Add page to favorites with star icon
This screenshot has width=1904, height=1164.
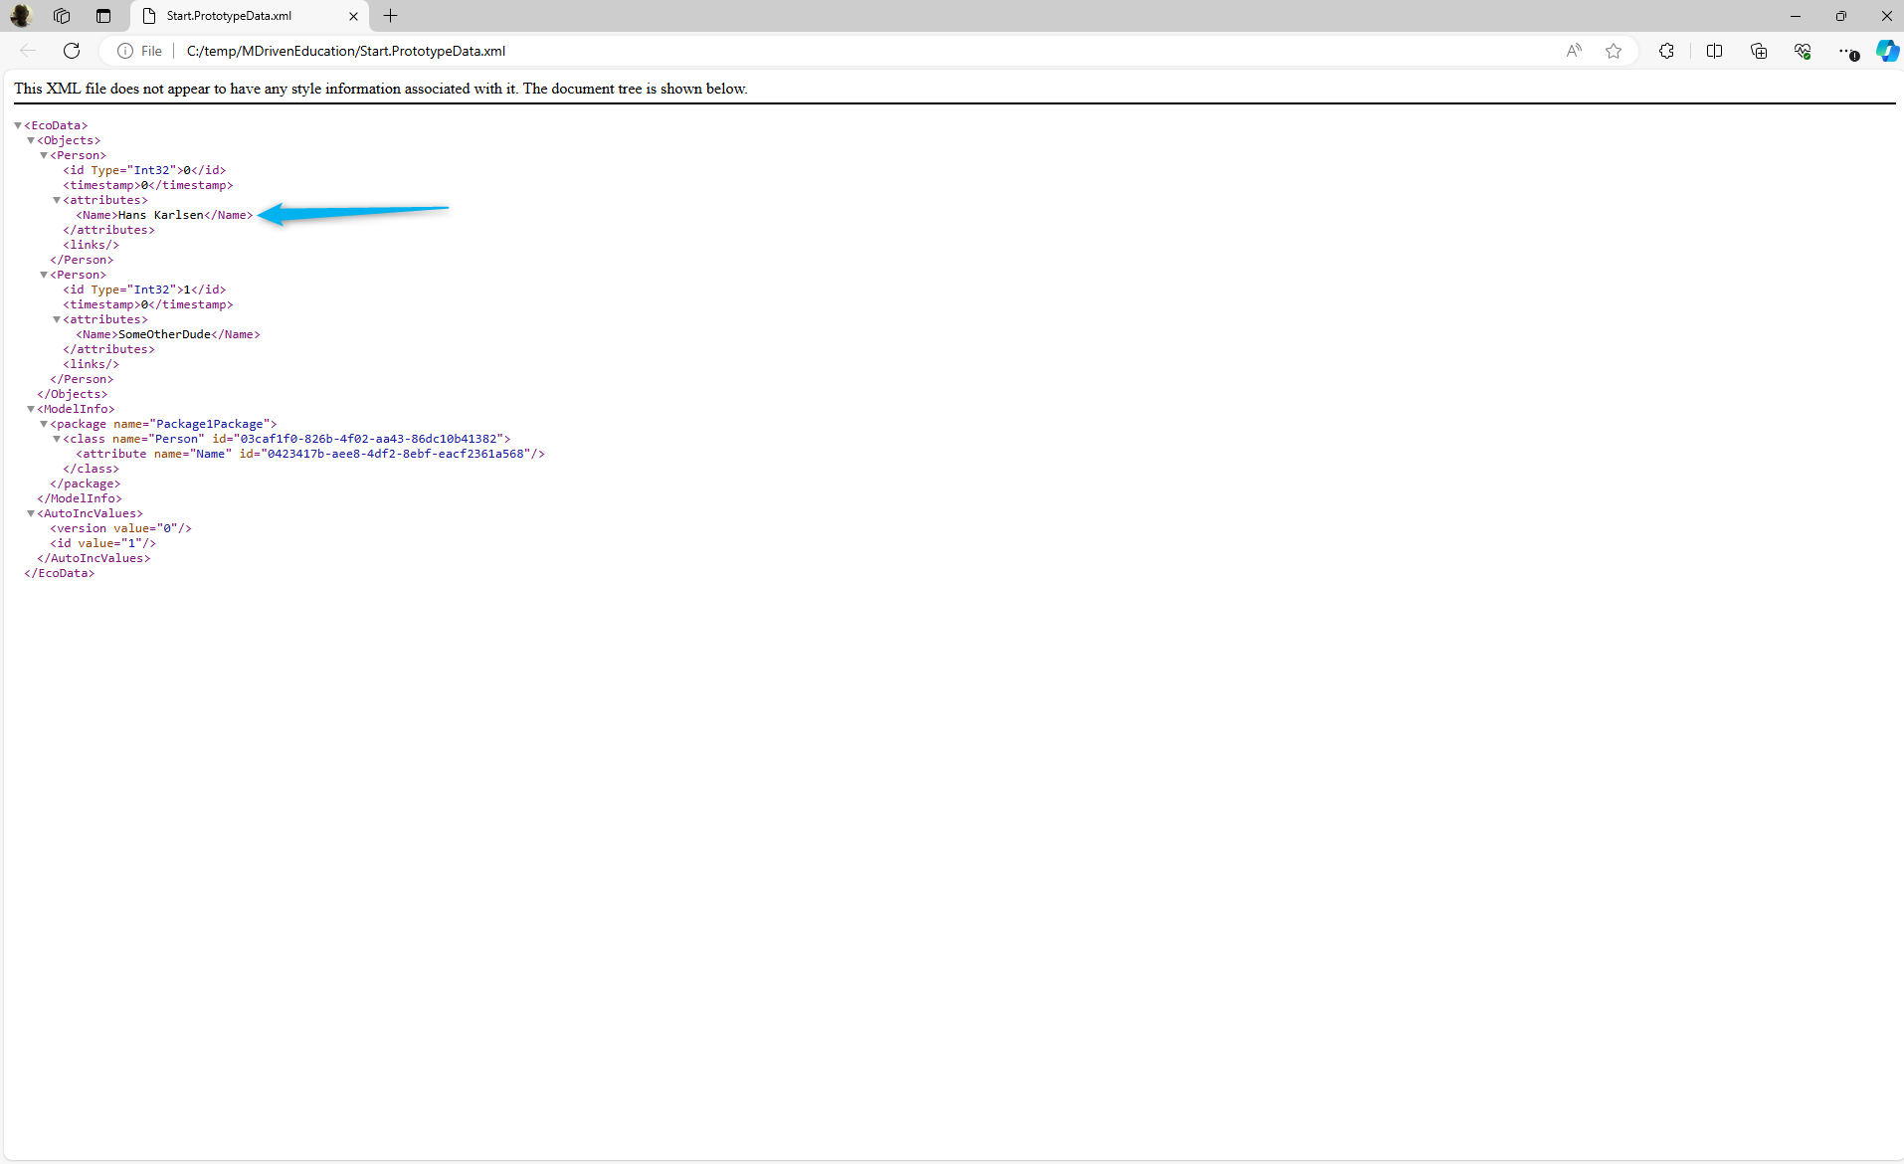pyautogui.click(x=1614, y=51)
